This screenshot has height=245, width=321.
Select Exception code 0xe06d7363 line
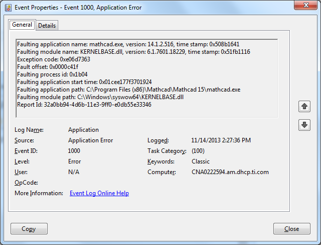coord(54,59)
